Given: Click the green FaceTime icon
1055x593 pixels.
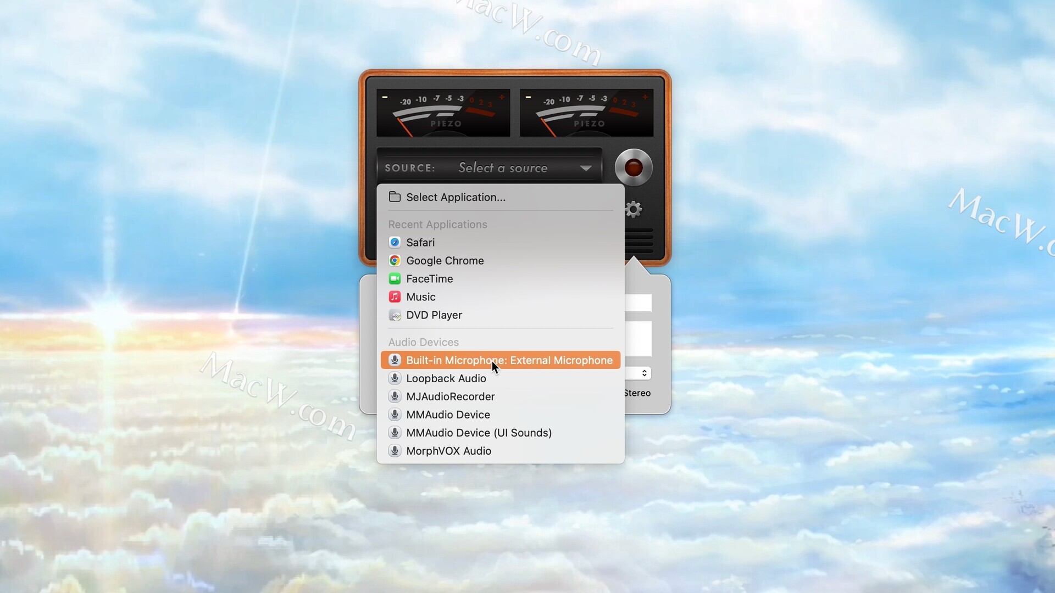Looking at the screenshot, I should [x=395, y=278].
